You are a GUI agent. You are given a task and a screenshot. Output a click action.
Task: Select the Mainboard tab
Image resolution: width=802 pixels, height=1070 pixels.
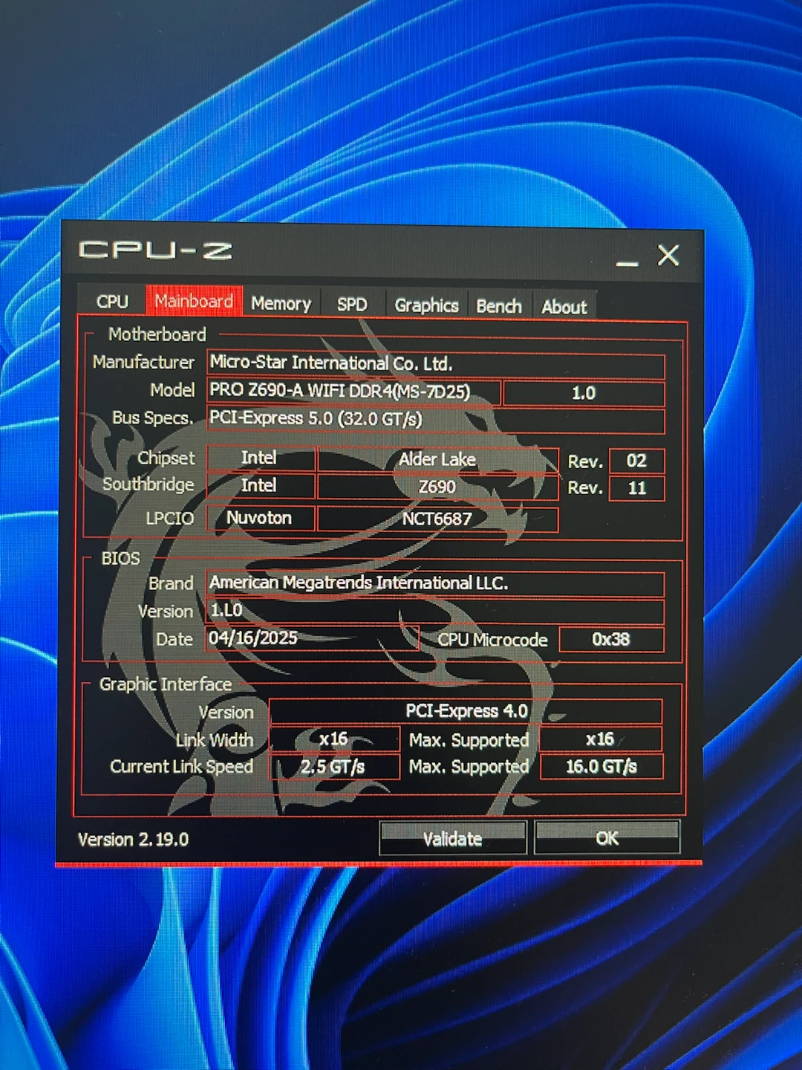click(194, 301)
